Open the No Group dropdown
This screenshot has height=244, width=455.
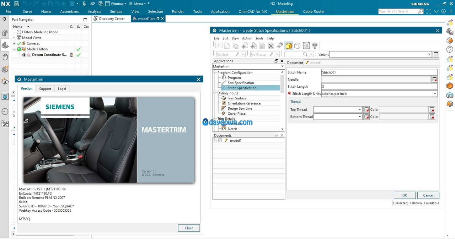pos(278,54)
